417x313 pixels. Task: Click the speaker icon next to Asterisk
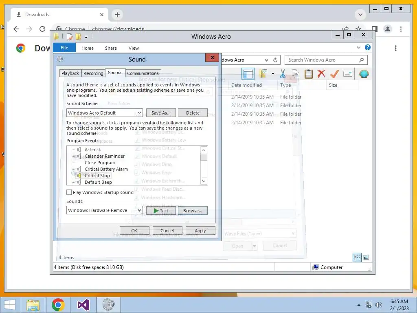79,150
